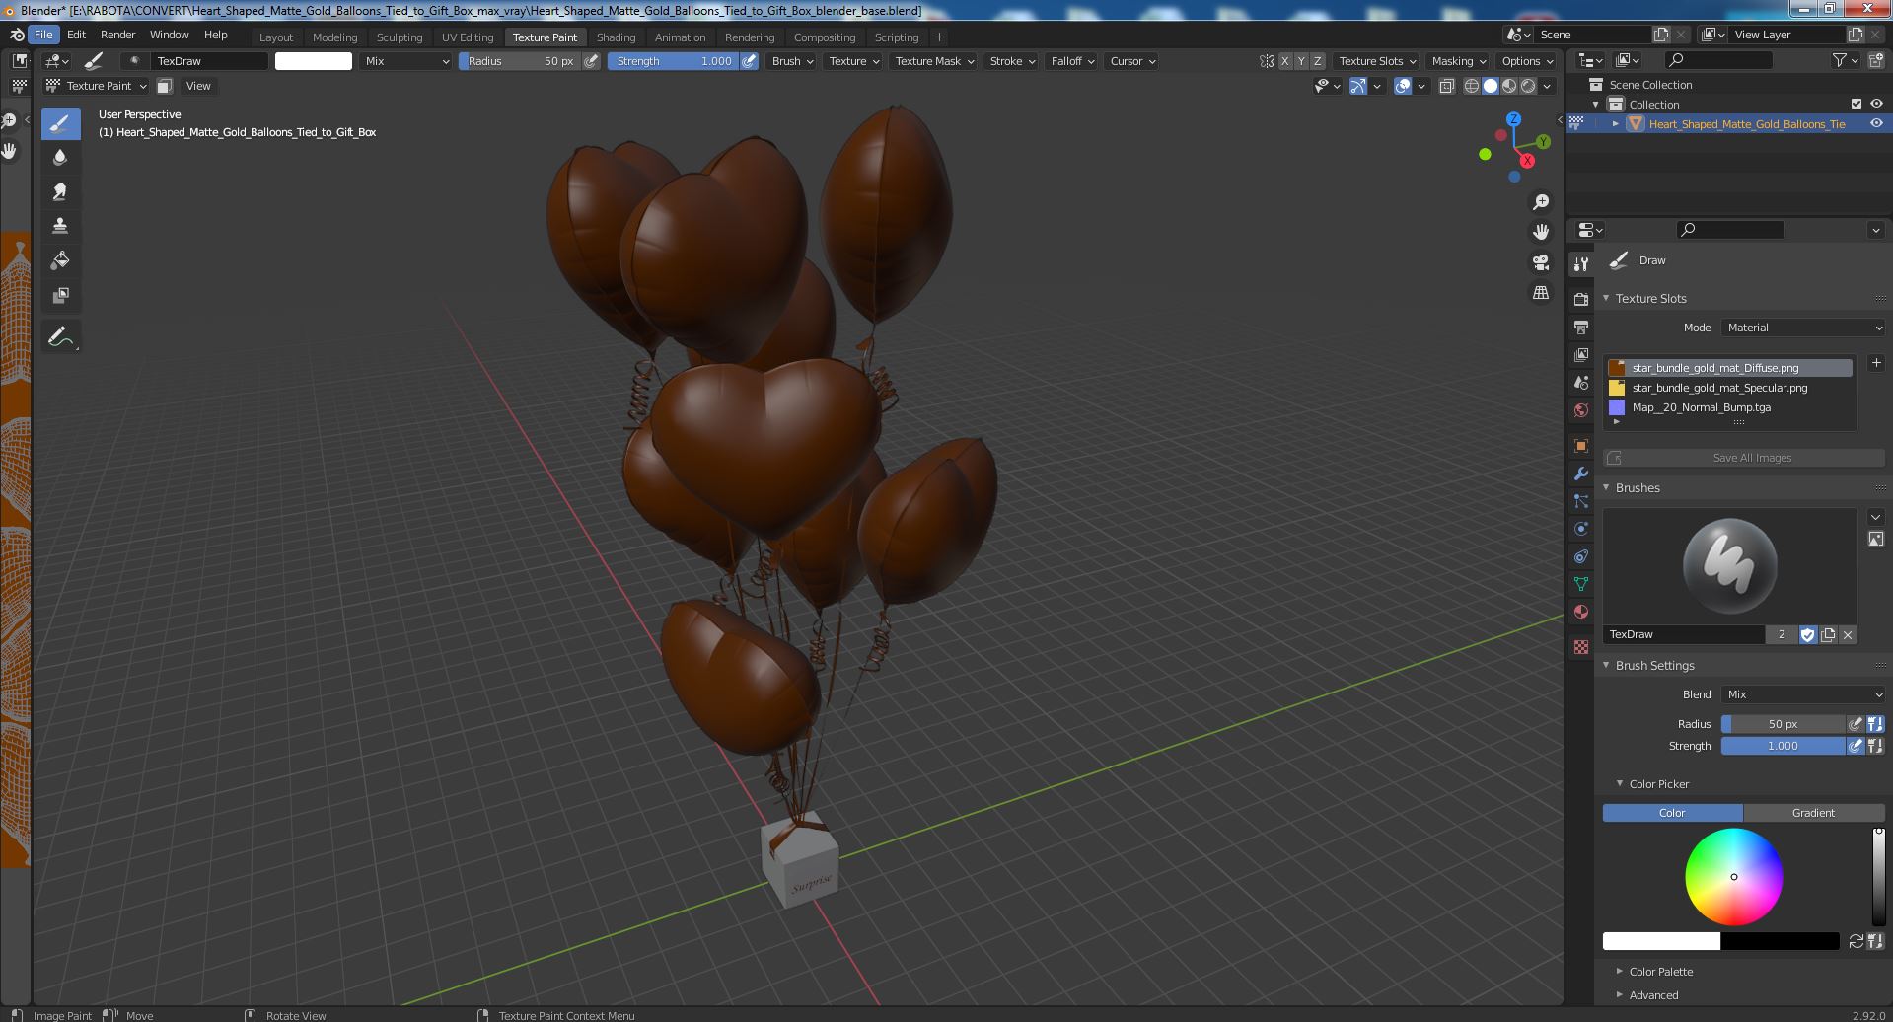Click the Save All Images button
The image size is (1893, 1022).
(1743, 458)
